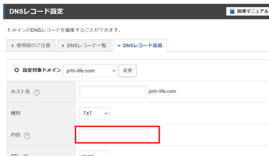The width and height of the screenshot is (269, 156).
Task: Click the DNSレコード設定 heading text
Action: [36, 11]
